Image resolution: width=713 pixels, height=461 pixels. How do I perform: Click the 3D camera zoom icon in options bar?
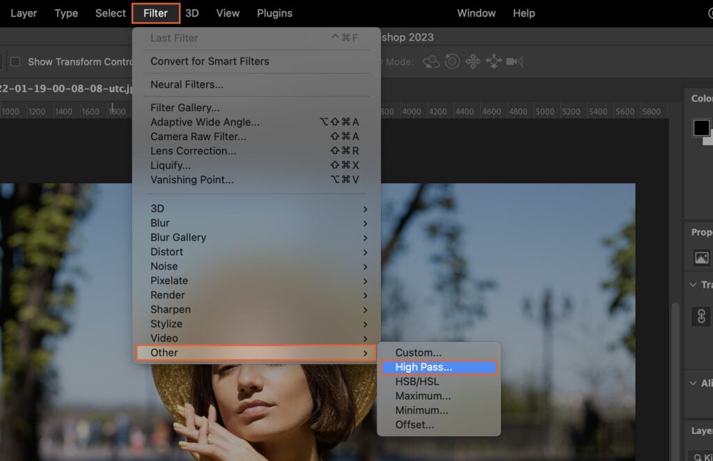click(512, 62)
